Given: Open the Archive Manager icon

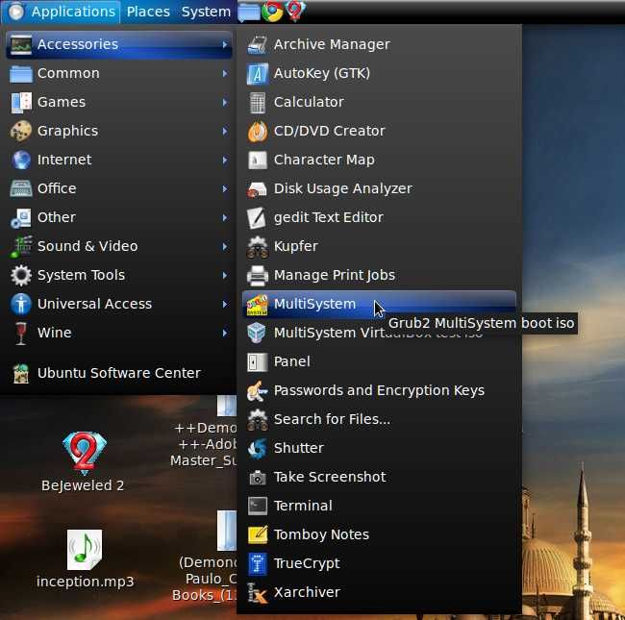Looking at the screenshot, I should coord(258,44).
